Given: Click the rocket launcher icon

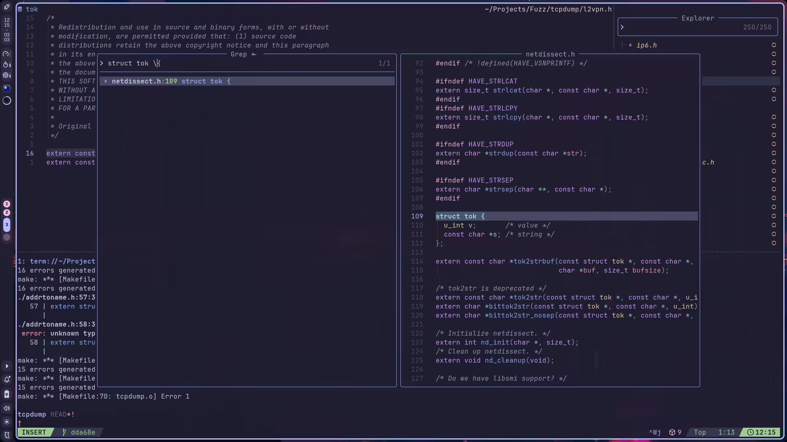Looking at the screenshot, I should pyautogui.click(x=7, y=7).
